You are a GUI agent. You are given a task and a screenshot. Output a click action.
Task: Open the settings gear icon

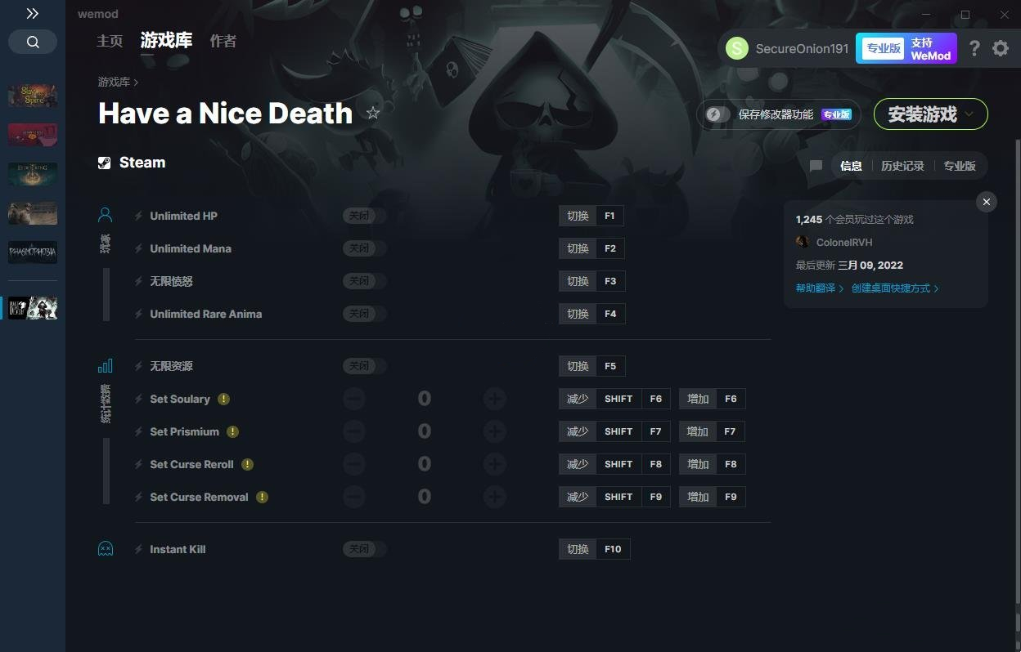[1001, 48]
